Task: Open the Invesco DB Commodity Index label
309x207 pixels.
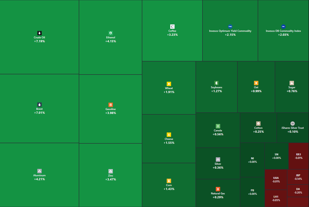Action: [x=283, y=31]
